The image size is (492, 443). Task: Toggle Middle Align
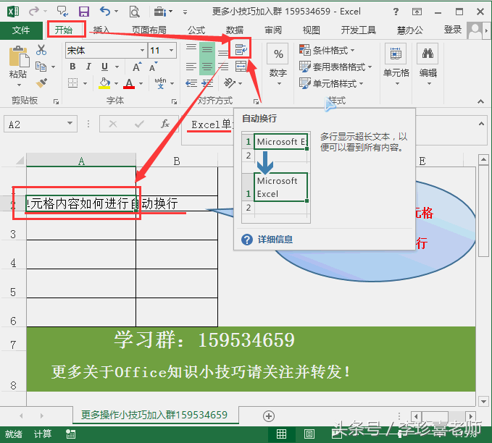click(207, 50)
